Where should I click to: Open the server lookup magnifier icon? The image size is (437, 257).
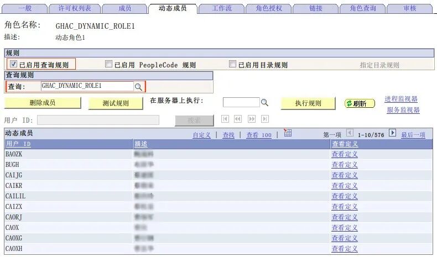(264, 102)
